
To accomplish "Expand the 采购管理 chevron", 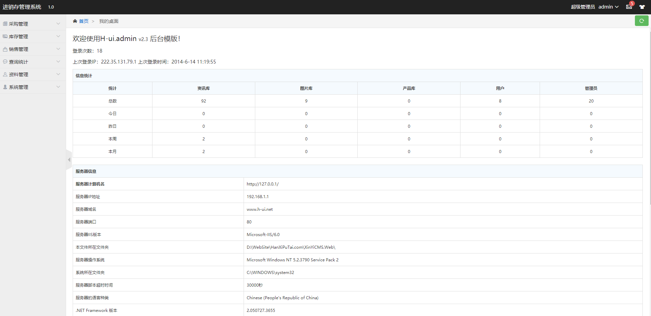I will (x=58, y=24).
